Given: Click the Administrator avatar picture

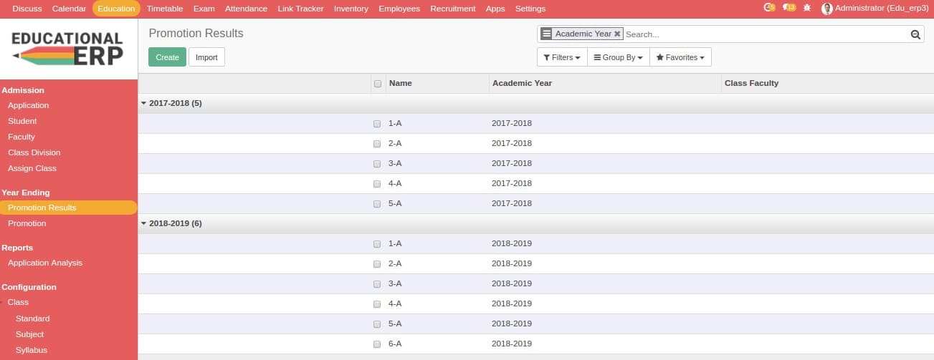Looking at the screenshot, I should pos(827,9).
